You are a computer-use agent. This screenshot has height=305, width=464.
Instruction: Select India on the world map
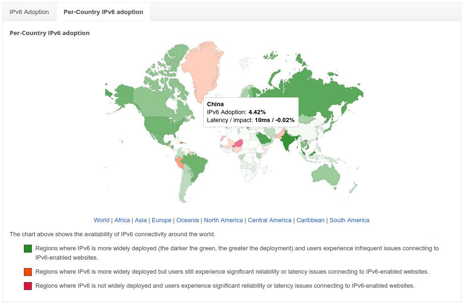point(289,142)
